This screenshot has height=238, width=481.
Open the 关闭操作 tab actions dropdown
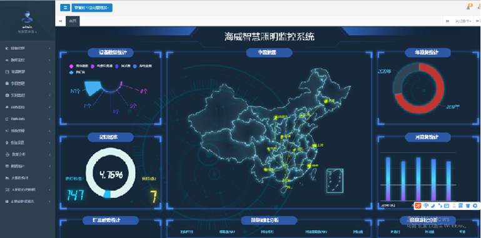[x=463, y=21]
